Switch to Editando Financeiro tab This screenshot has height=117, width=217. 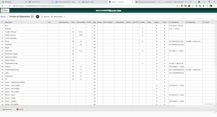coord(147,2)
